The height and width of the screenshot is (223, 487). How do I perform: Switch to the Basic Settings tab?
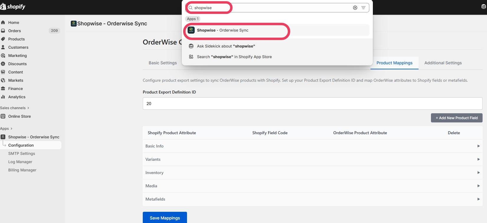163,63
